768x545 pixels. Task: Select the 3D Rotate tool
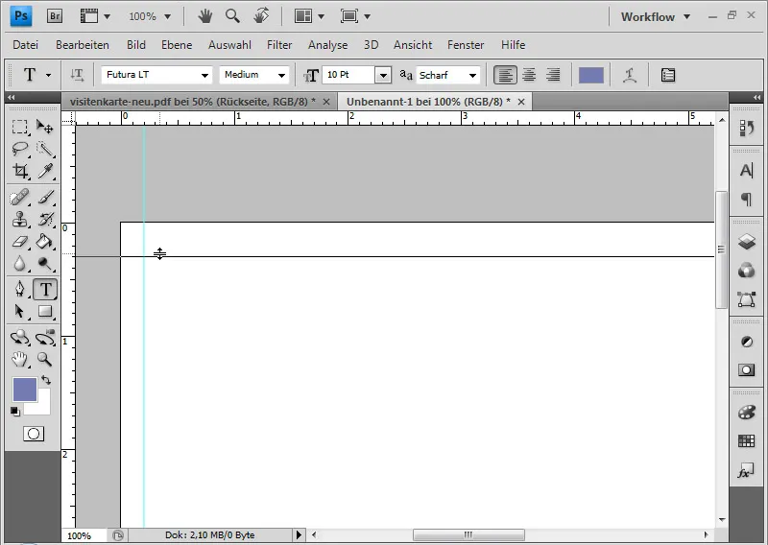pos(19,338)
